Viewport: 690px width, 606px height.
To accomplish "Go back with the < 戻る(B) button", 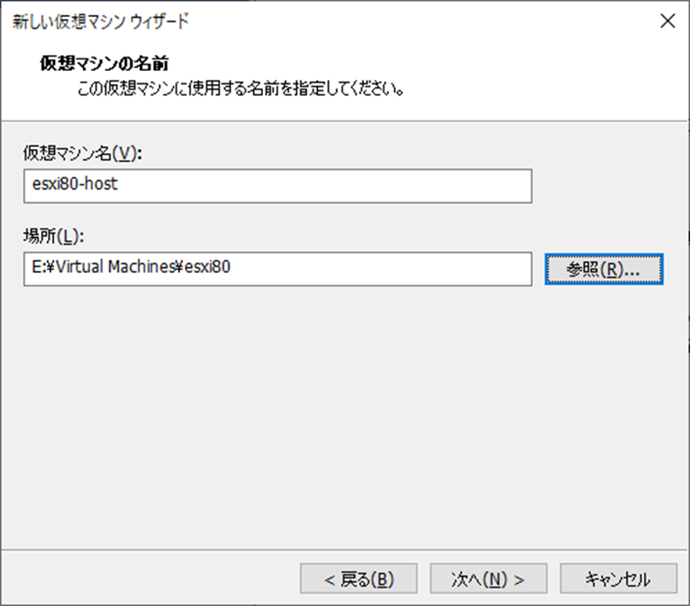I will [x=359, y=579].
